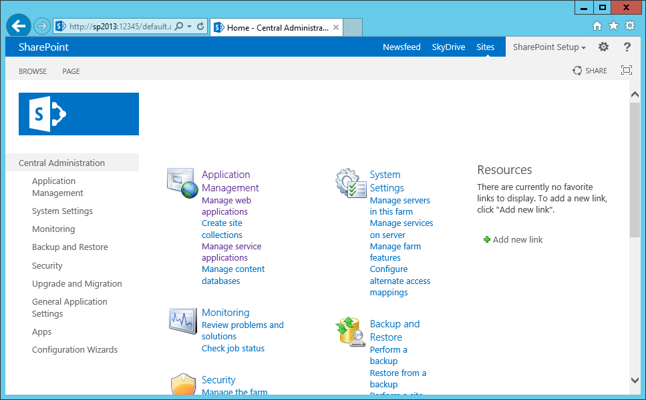This screenshot has height=400, width=646.
Task: Click the System Settings gears icon
Action: pos(351,183)
